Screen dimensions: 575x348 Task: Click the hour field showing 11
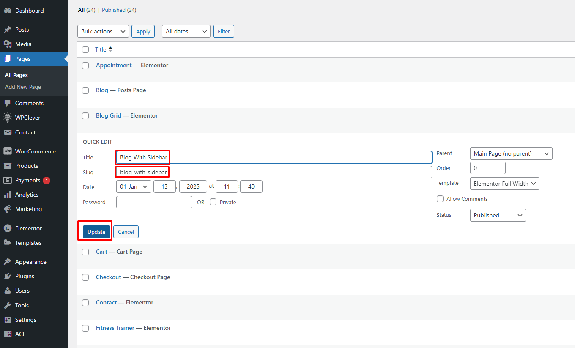click(x=227, y=186)
